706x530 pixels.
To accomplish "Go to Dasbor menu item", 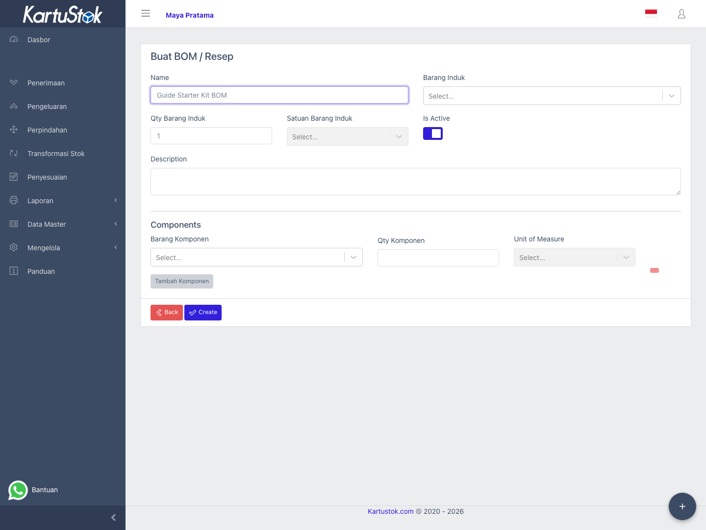I will point(63,40).
